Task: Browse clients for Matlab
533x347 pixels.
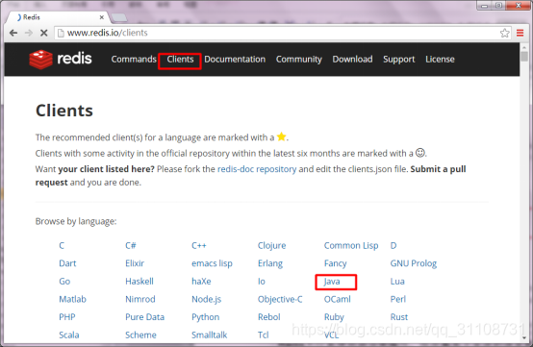Action: pyautogui.click(x=72, y=299)
